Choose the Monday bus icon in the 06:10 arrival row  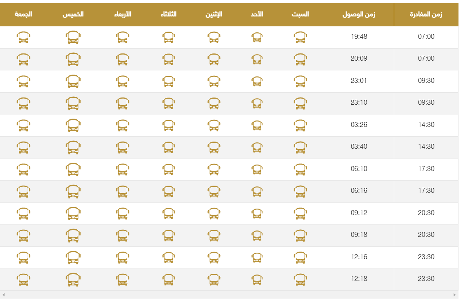tap(214, 169)
